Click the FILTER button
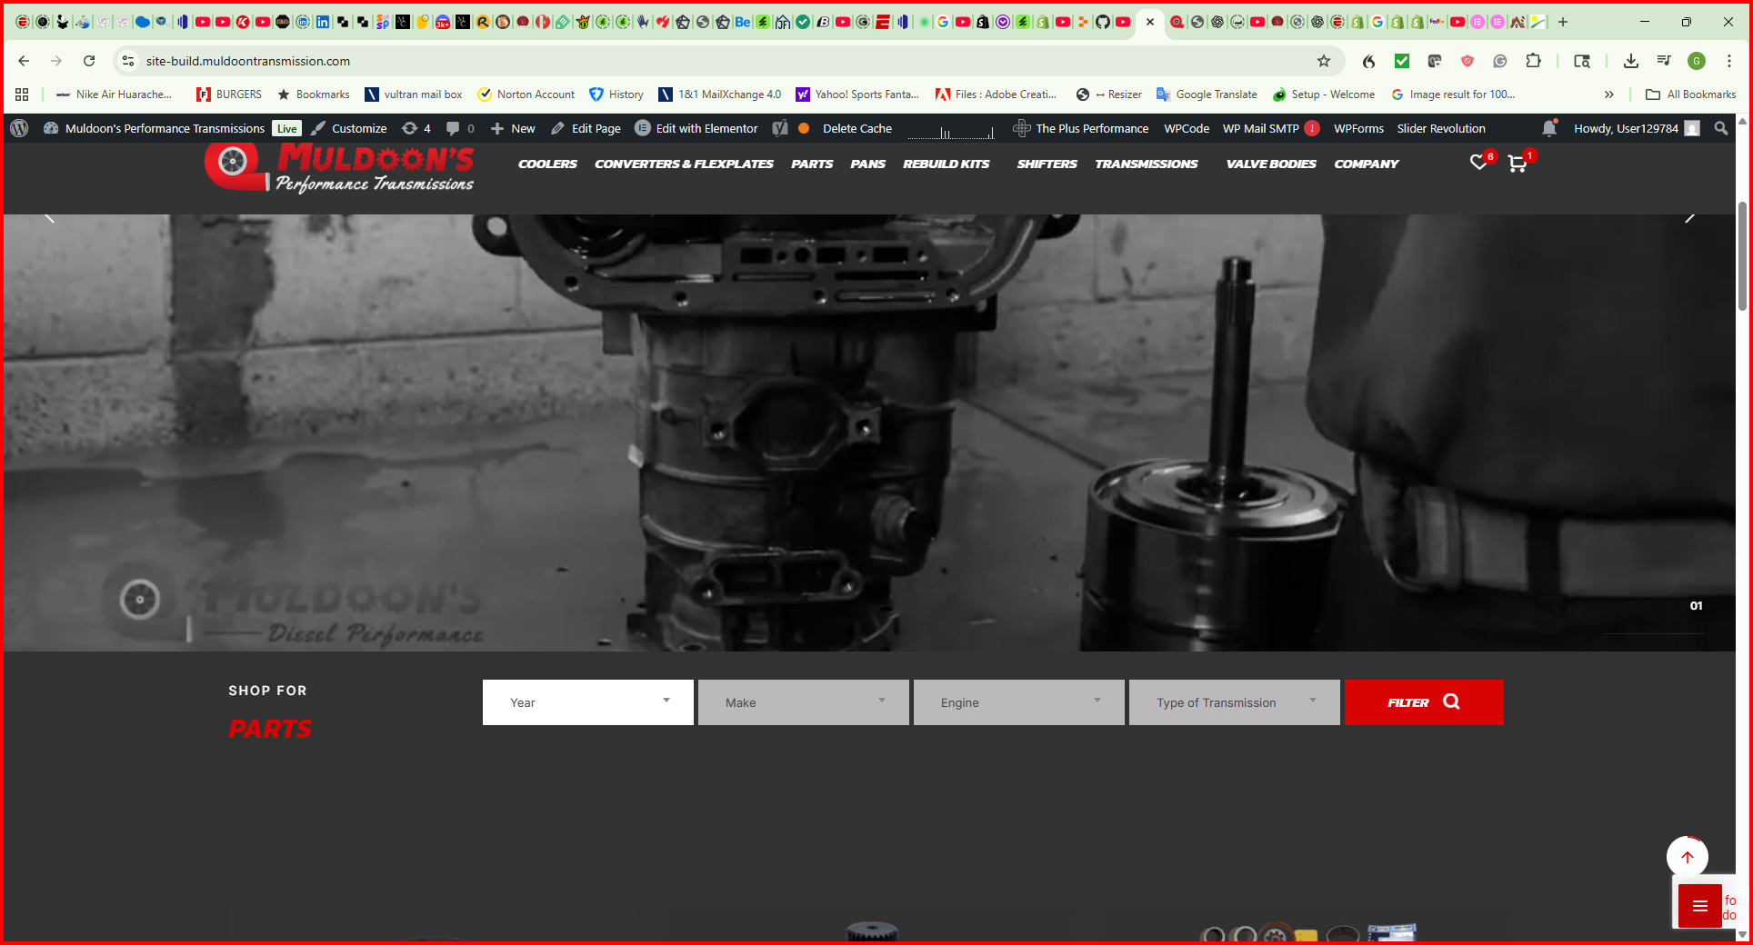Viewport: 1753px width, 945px height. click(1423, 701)
